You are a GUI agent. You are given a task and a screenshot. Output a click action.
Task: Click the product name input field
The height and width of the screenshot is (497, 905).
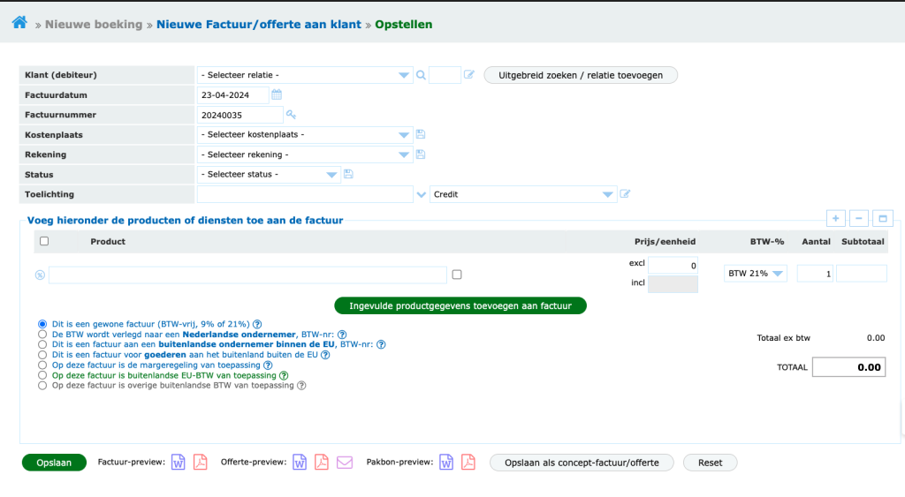[247, 275]
